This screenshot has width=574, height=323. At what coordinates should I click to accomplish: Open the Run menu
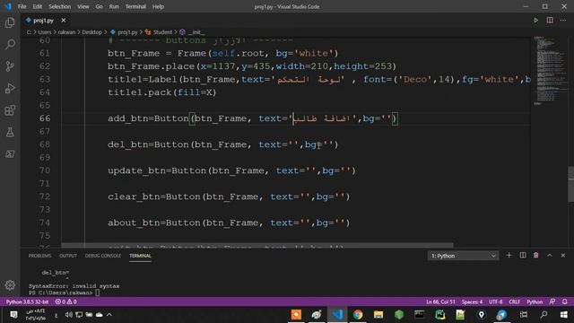[x=114, y=6]
